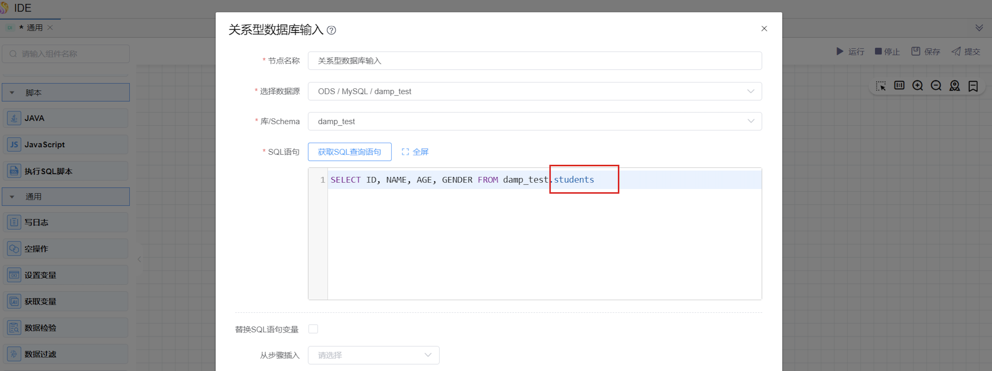Open the 选择数据源 dropdown
The image size is (992, 371).
534,91
